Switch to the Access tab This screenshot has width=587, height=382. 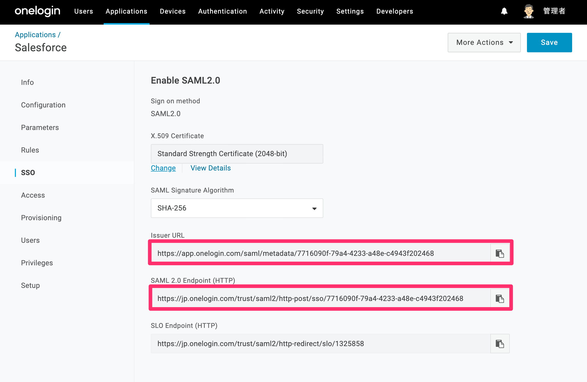[x=33, y=195]
